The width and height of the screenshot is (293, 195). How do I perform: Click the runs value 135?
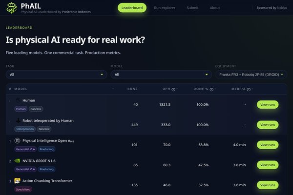[x=135, y=185]
